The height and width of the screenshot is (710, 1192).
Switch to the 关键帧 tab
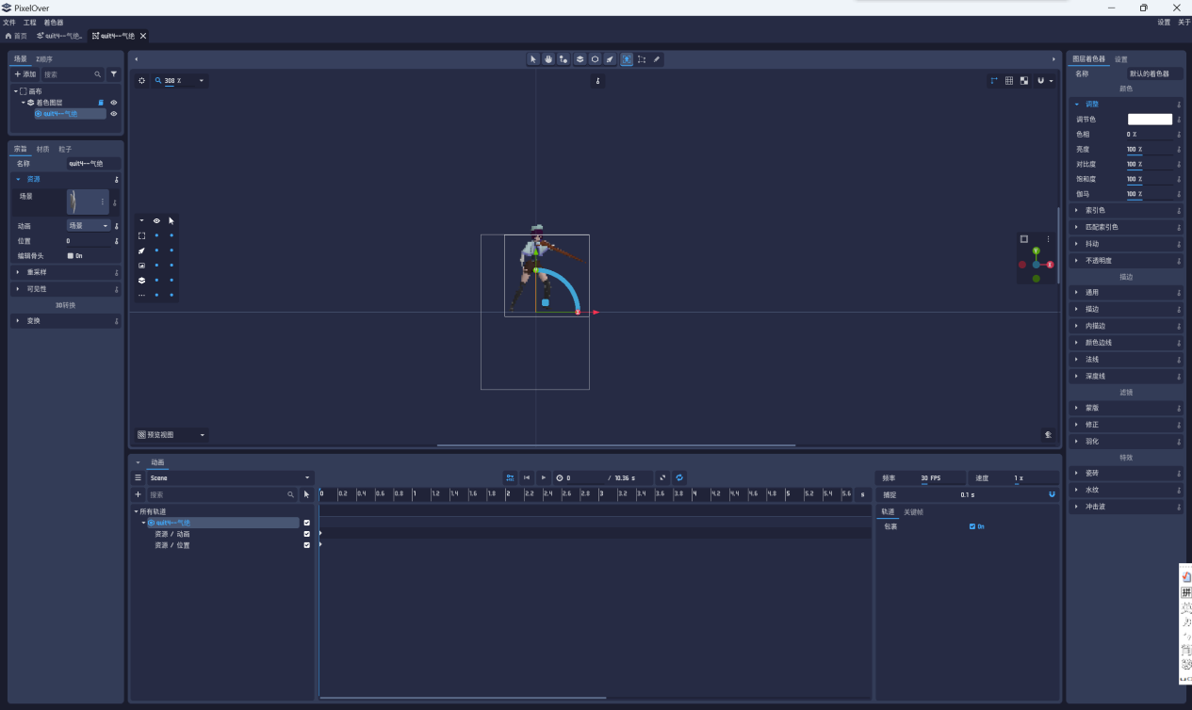(x=913, y=512)
